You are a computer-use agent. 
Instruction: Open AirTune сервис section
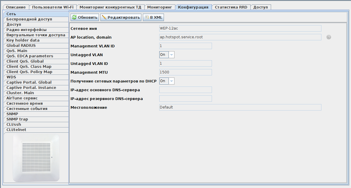(36, 98)
